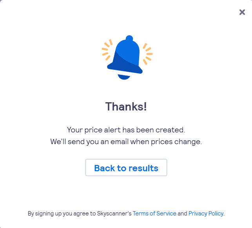Click the blue bell notification icon
252x228 pixels.
pos(125,57)
